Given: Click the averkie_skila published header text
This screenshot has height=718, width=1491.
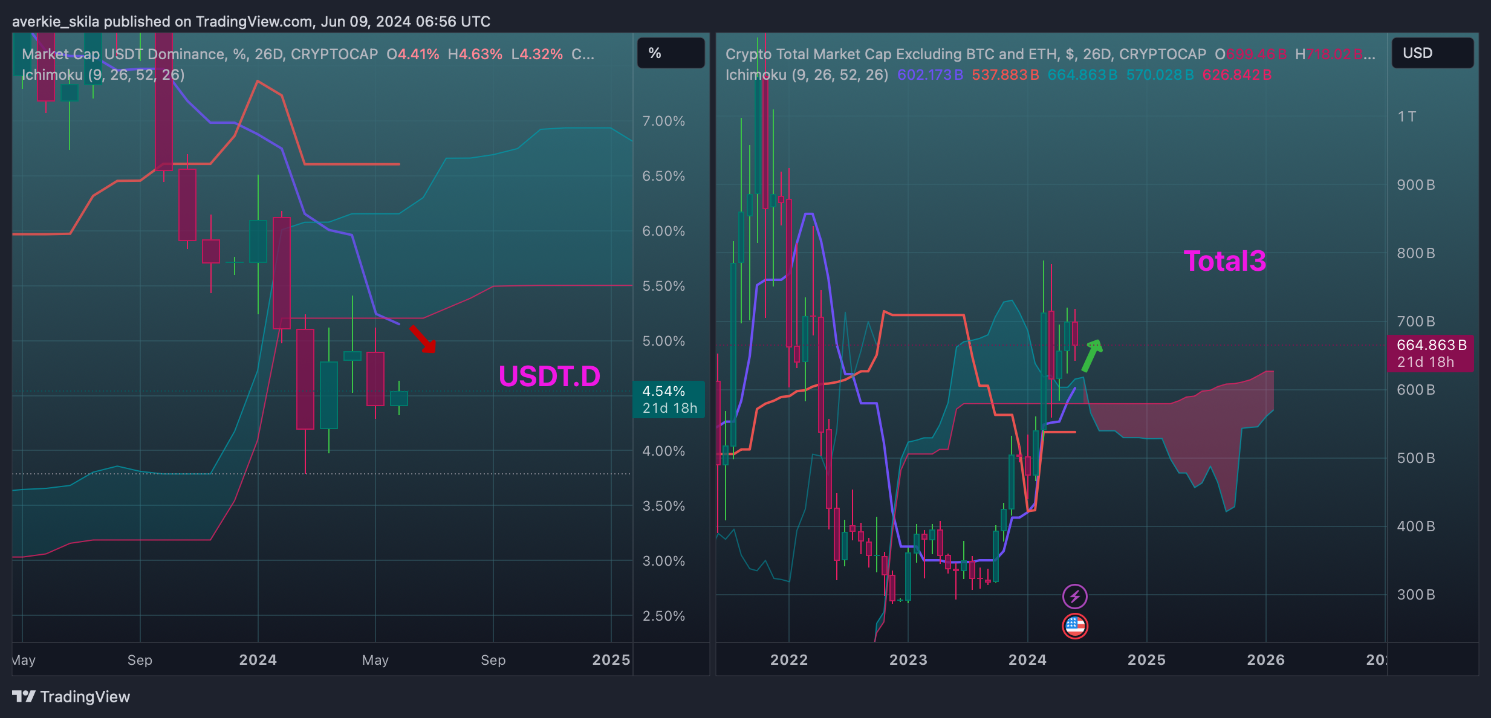Looking at the screenshot, I should [x=251, y=22].
